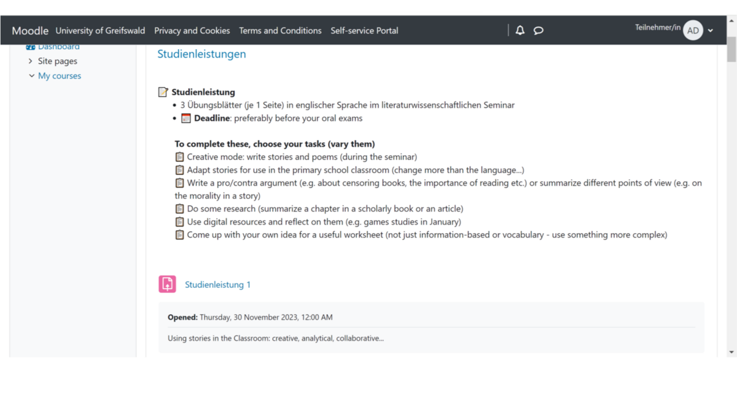Go to the Self-service Portal

pos(364,30)
